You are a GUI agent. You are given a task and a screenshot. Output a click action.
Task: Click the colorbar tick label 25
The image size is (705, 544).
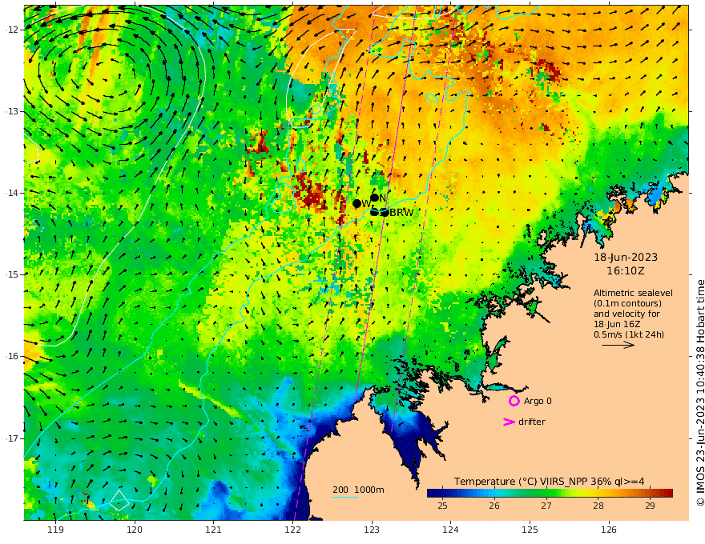(x=442, y=506)
